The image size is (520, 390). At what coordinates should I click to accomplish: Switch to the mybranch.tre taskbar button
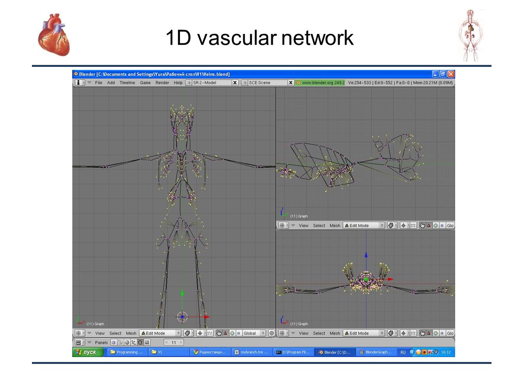click(251, 352)
